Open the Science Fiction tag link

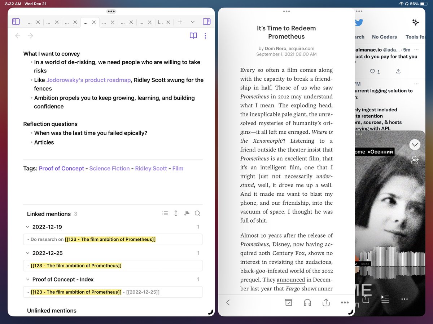(x=109, y=168)
